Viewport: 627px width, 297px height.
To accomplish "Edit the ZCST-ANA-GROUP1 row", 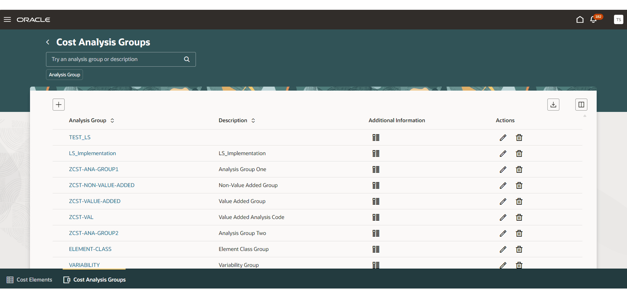I will 503,169.
